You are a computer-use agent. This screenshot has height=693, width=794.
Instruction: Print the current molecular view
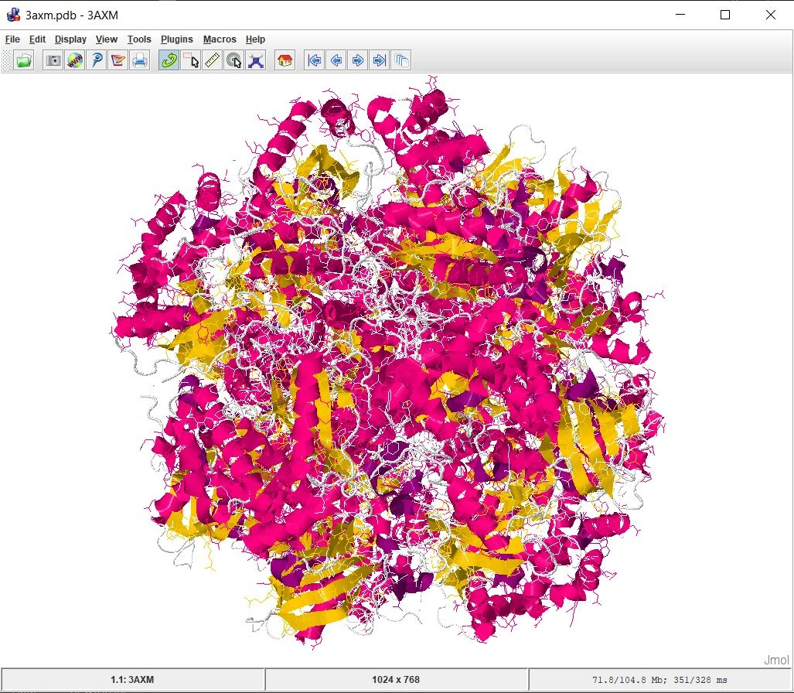coord(140,60)
